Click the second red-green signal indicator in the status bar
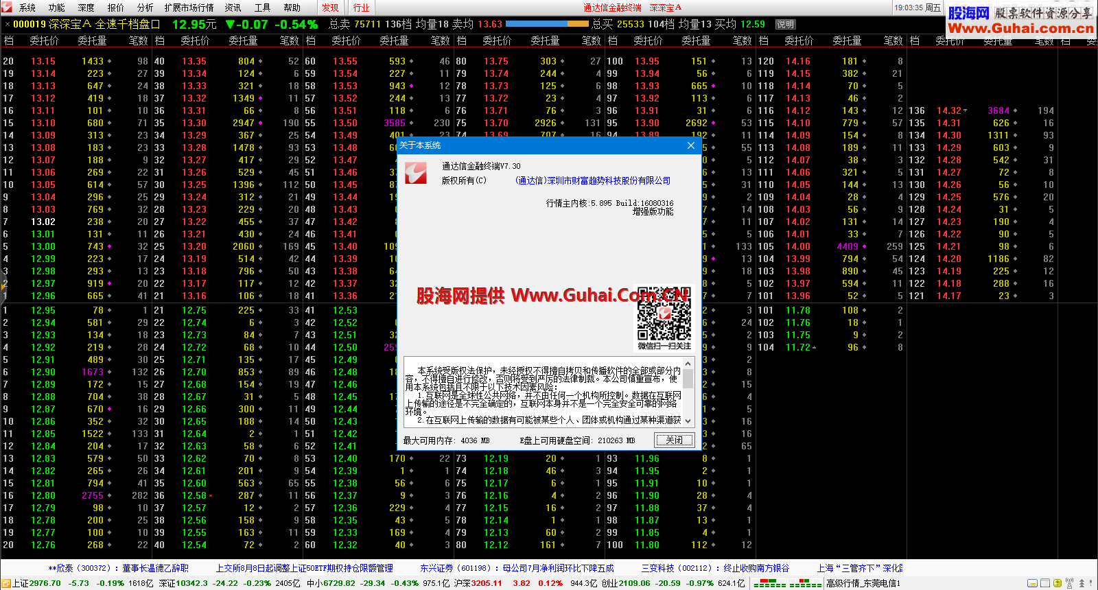This screenshot has width=1098, height=590. [806, 583]
